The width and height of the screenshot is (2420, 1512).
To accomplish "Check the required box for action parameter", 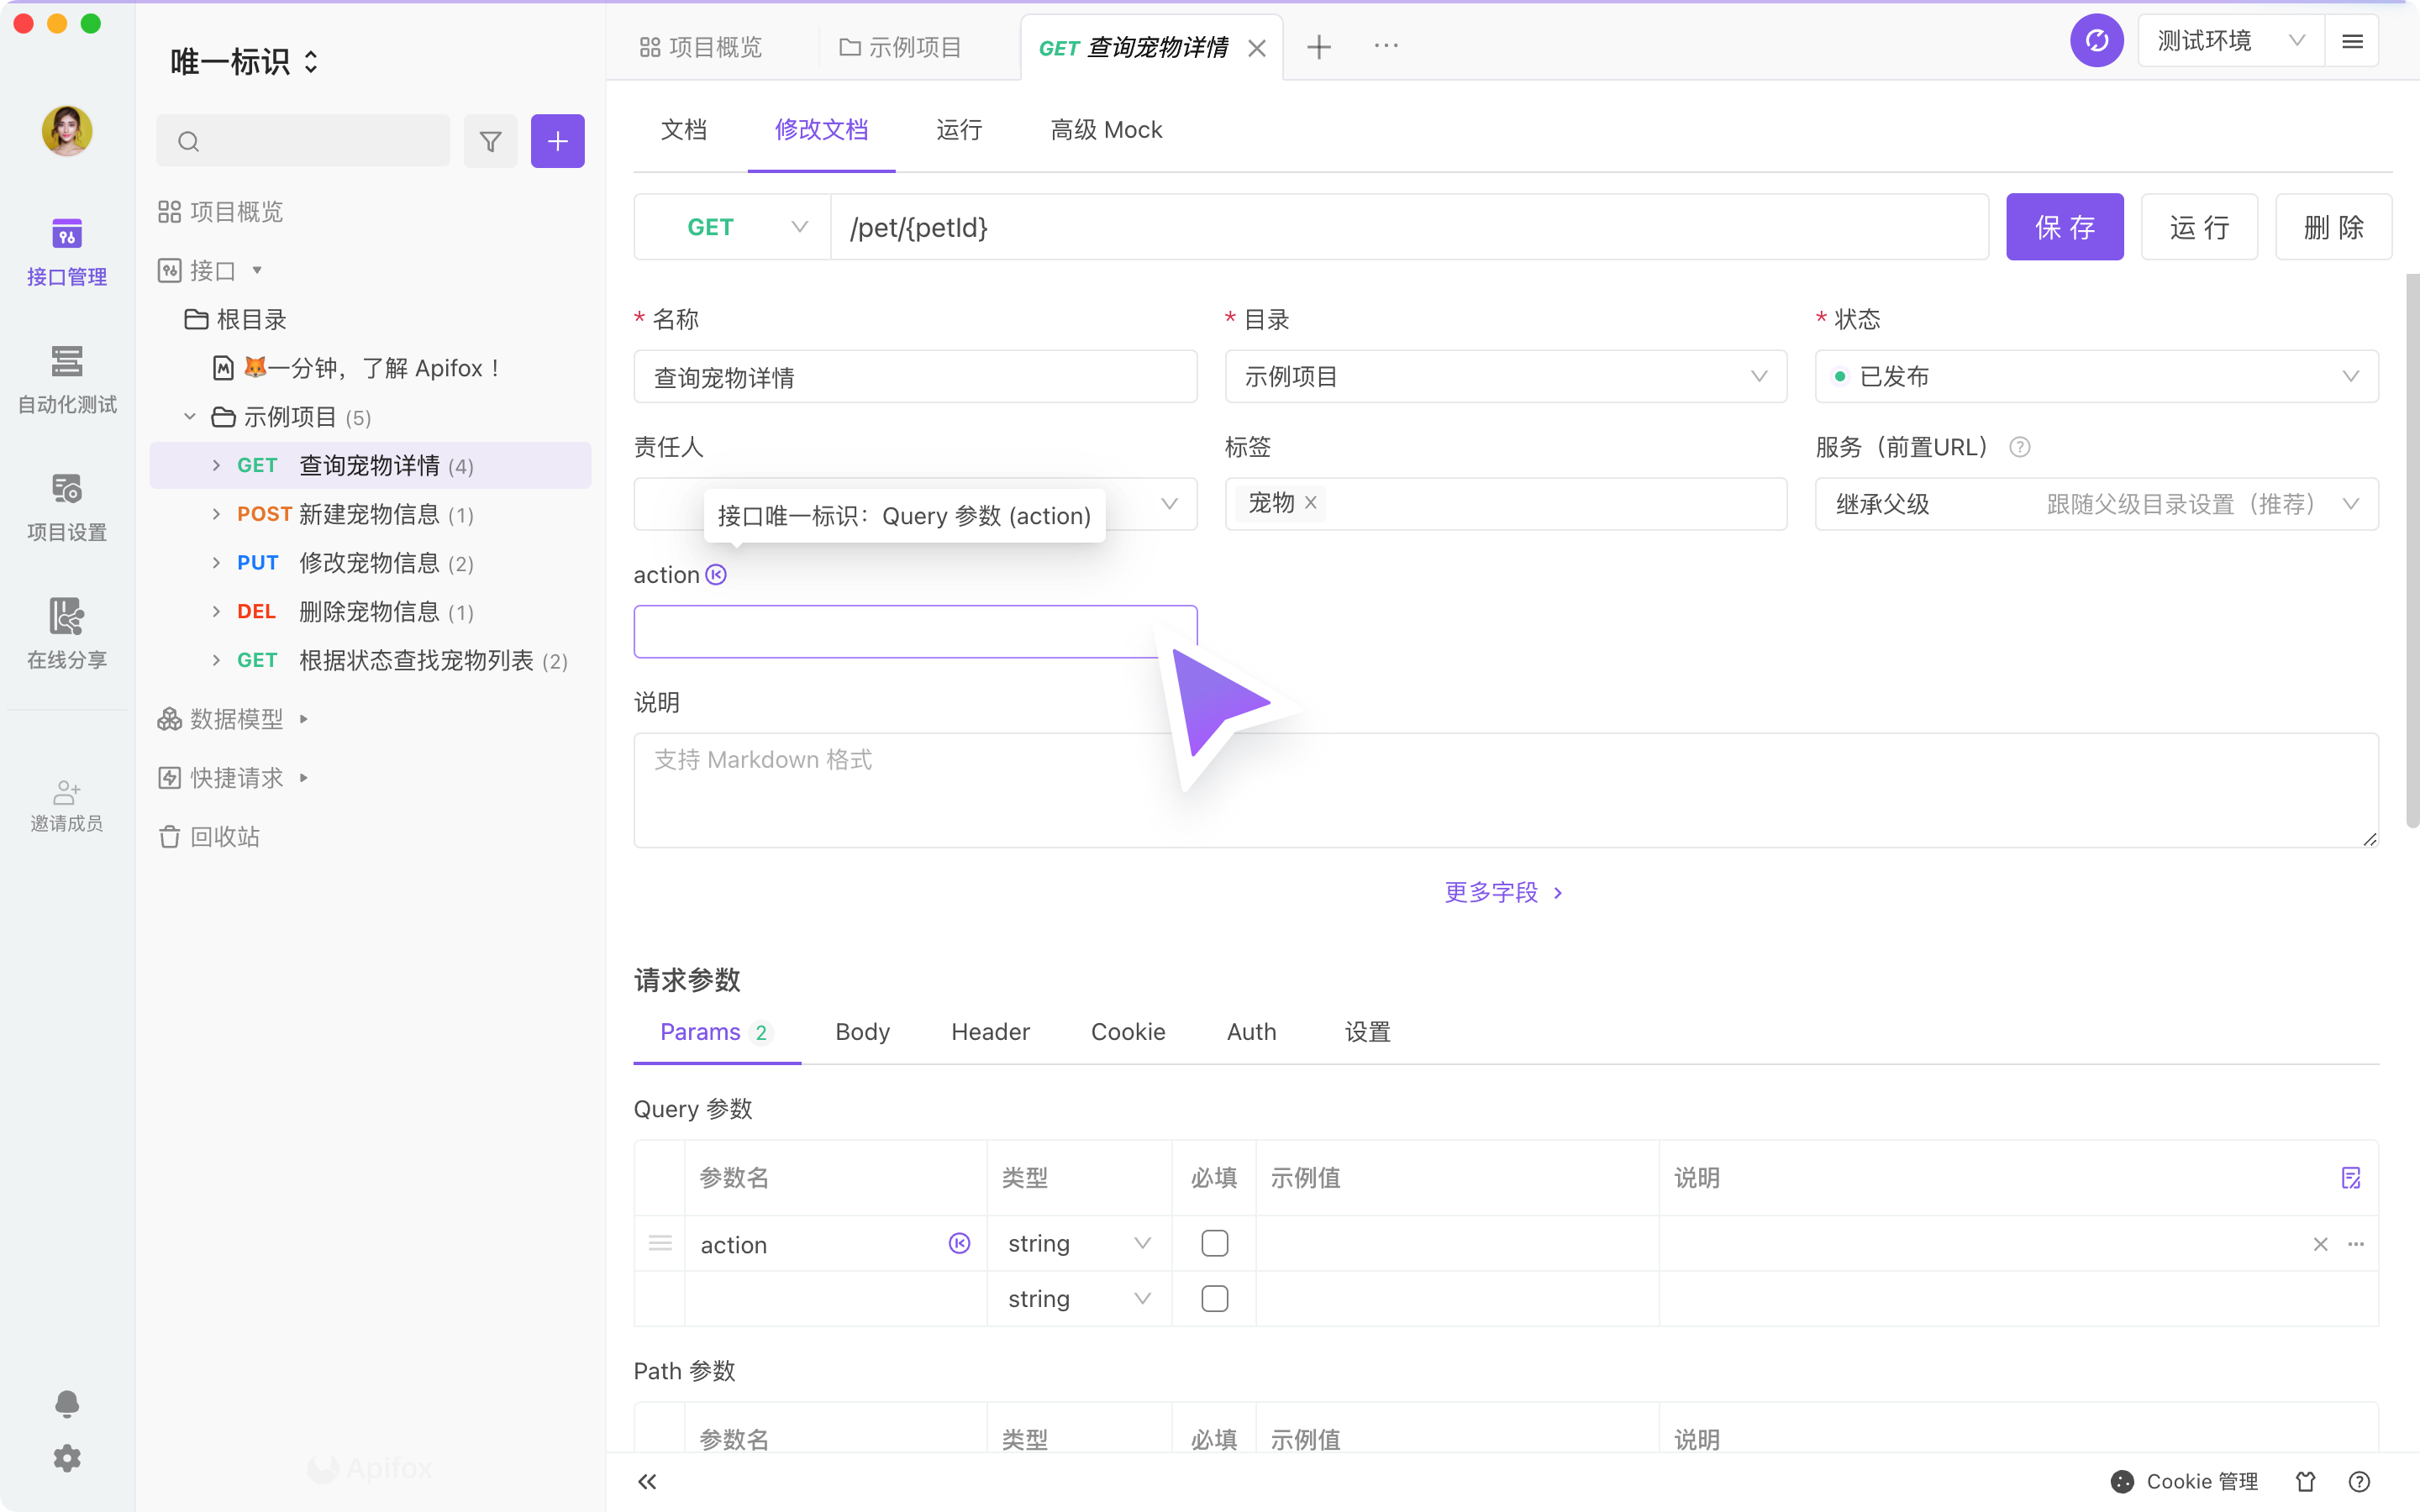I will click(1214, 1243).
